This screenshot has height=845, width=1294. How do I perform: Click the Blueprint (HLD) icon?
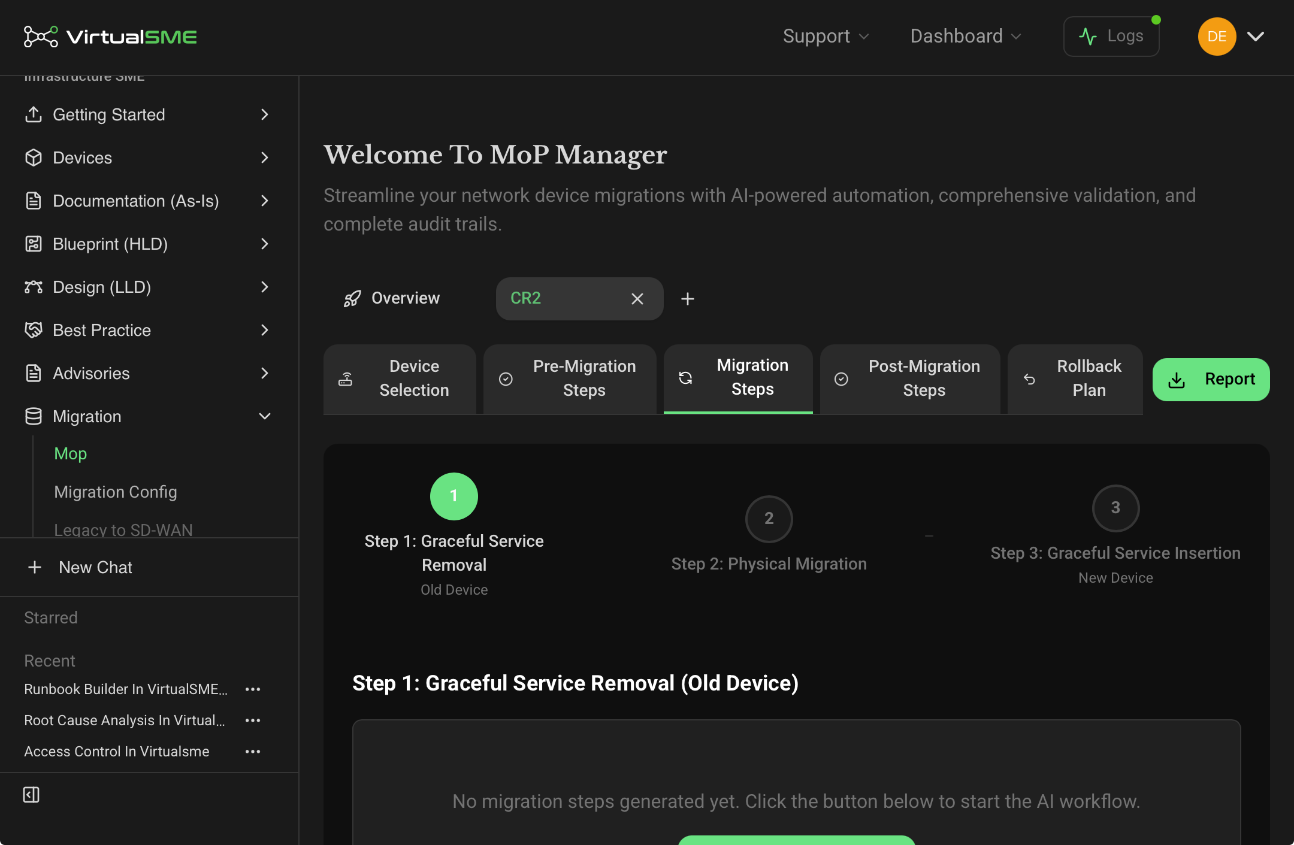34,244
